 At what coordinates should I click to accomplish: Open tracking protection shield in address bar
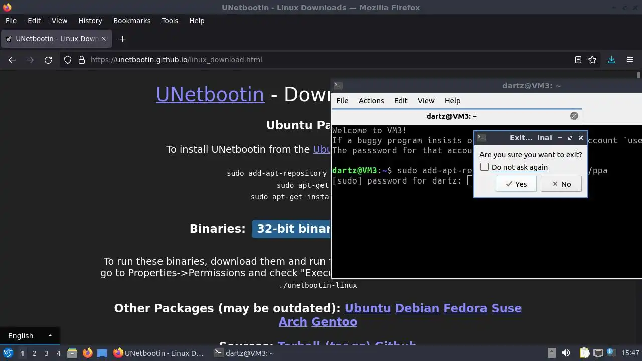click(68, 60)
